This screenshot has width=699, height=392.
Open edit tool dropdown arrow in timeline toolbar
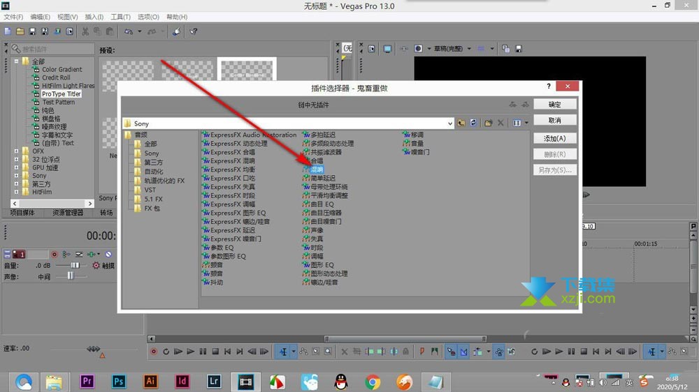point(294,352)
